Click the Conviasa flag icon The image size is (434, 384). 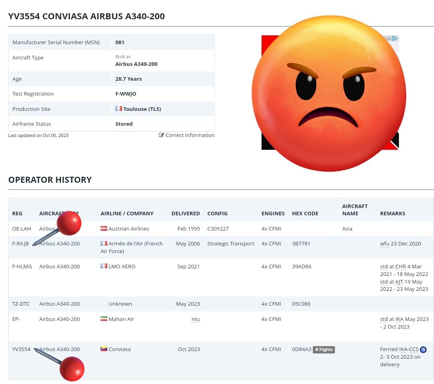click(104, 349)
